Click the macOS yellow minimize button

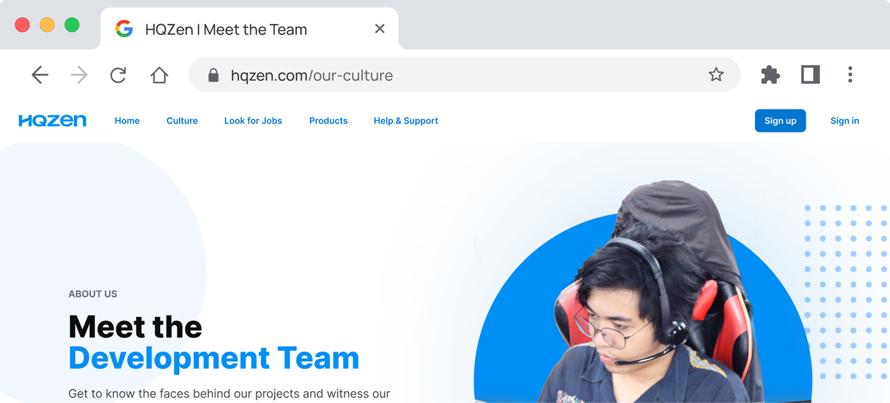click(x=47, y=25)
